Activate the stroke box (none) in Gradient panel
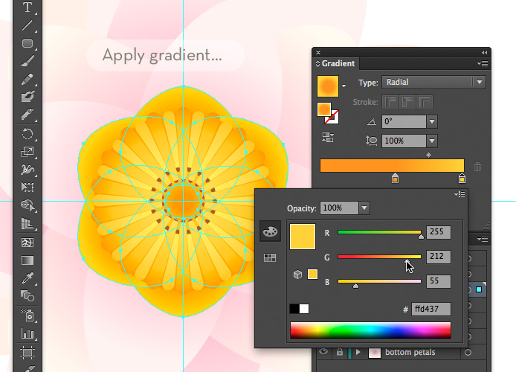516x372 pixels. click(x=332, y=118)
